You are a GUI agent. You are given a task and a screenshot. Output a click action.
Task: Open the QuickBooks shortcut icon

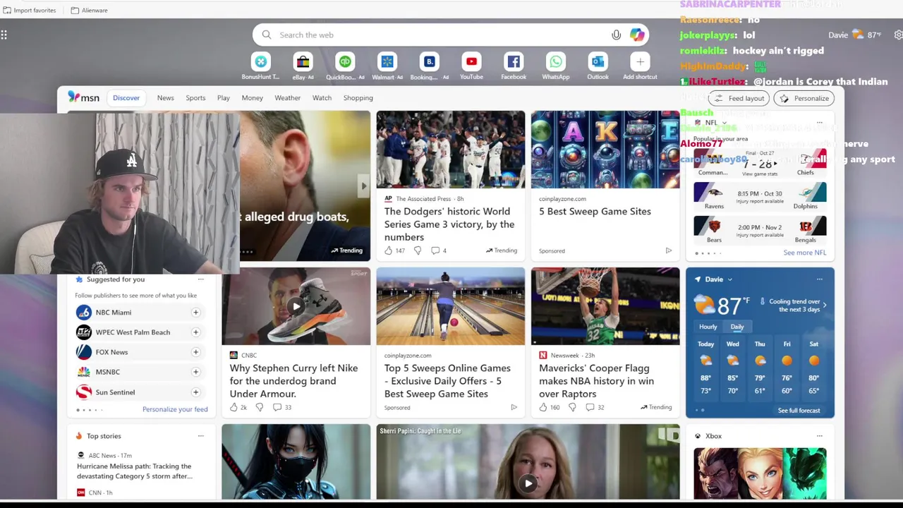345,62
